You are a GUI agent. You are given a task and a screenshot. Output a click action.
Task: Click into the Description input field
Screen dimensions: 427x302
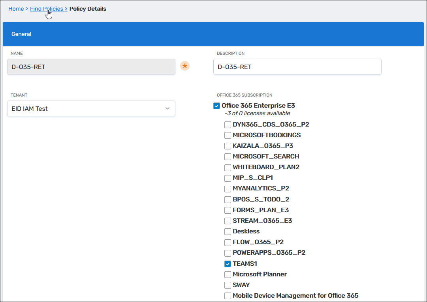(297, 67)
